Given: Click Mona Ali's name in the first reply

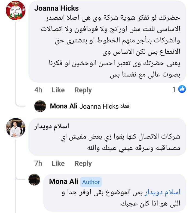Looking at the screenshot, I should pos(64,106).
